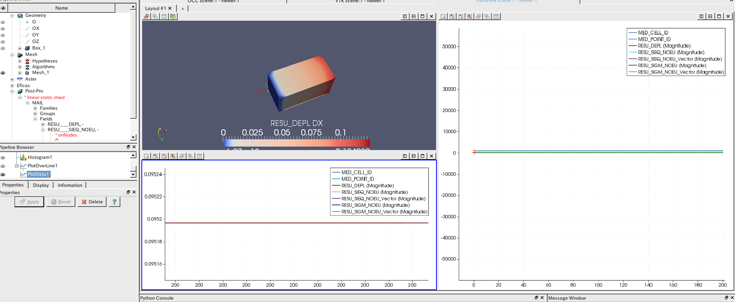Expand the Aster module node
The height and width of the screenshot is (302, 735).
point(12,79)
